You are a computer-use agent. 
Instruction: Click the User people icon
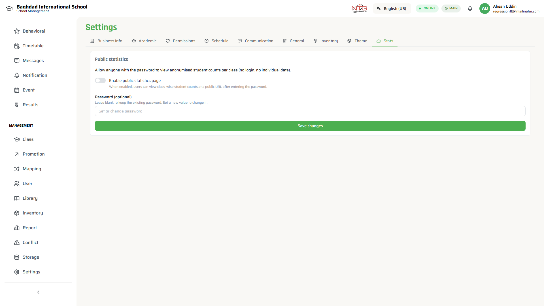pyautogui.click(x=17, y=184)
